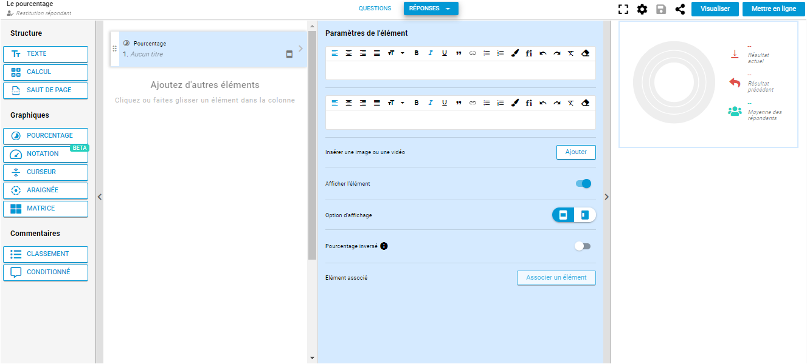Click Ajouter image or video button
This screenshot has height=364, width=807.
click(576, 152)
